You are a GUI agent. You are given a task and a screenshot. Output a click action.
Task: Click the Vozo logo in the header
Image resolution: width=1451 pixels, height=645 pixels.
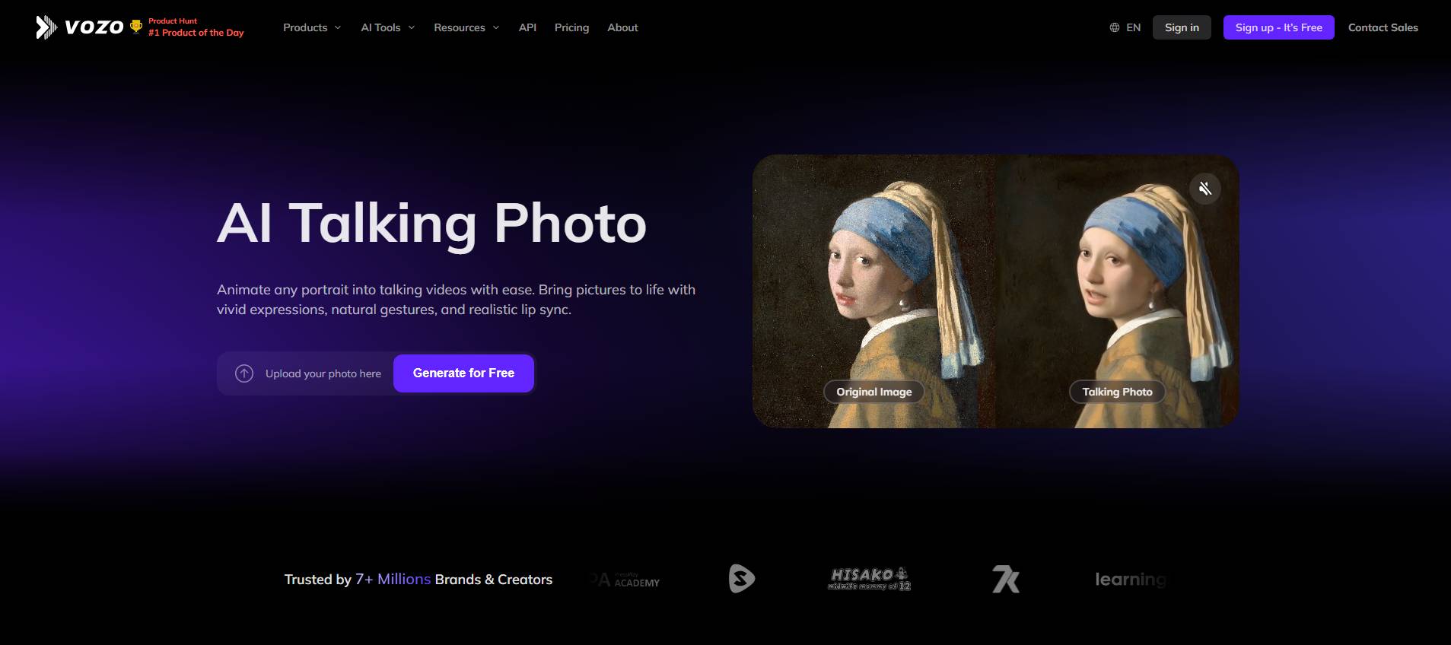coord(80,27)
